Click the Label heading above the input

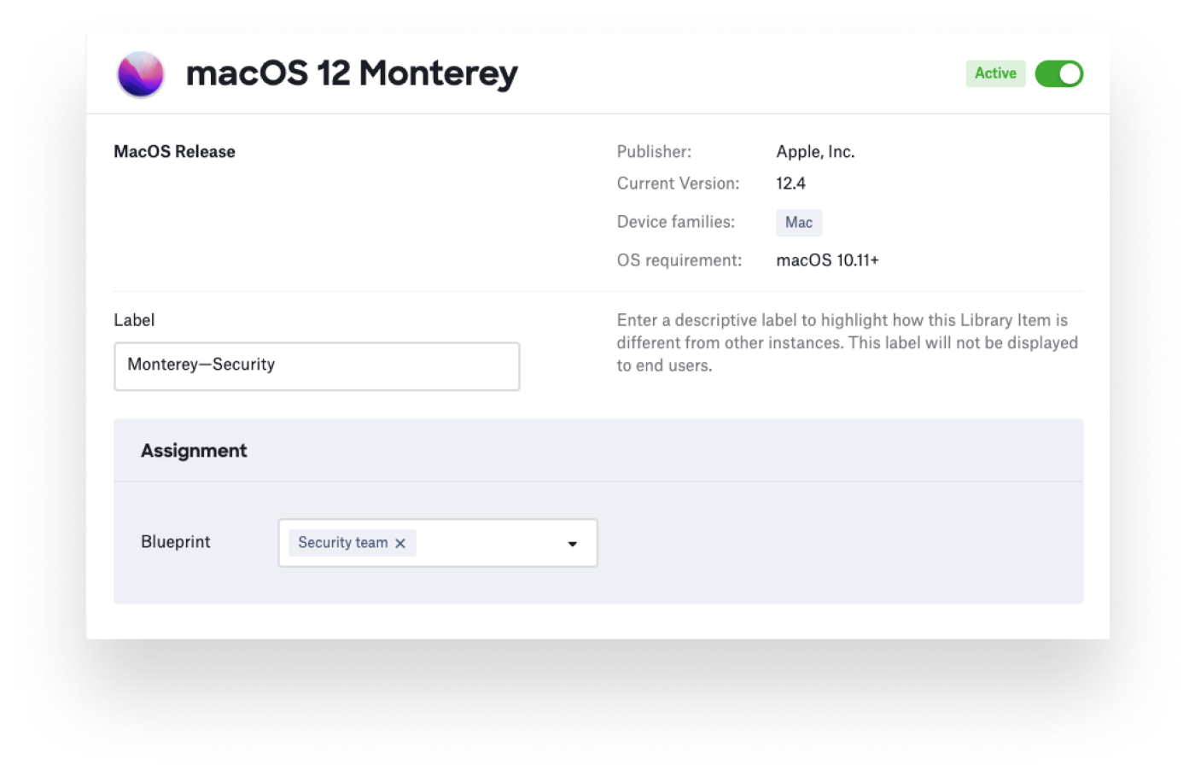134,320
